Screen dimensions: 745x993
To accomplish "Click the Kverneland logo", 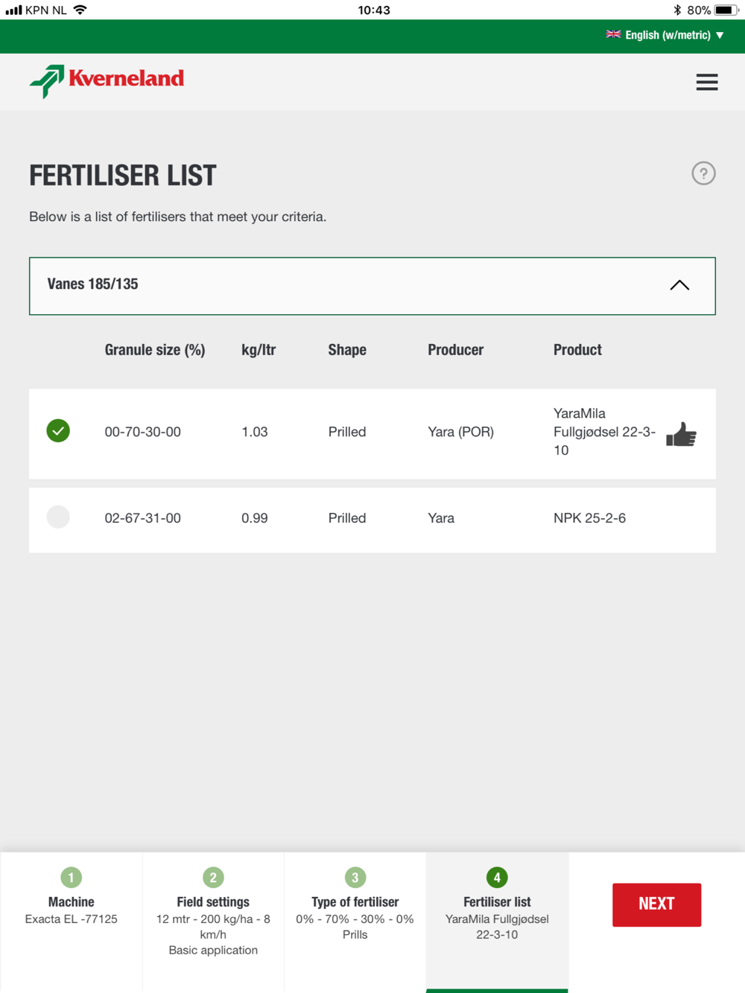I will (x=107, y=80).
